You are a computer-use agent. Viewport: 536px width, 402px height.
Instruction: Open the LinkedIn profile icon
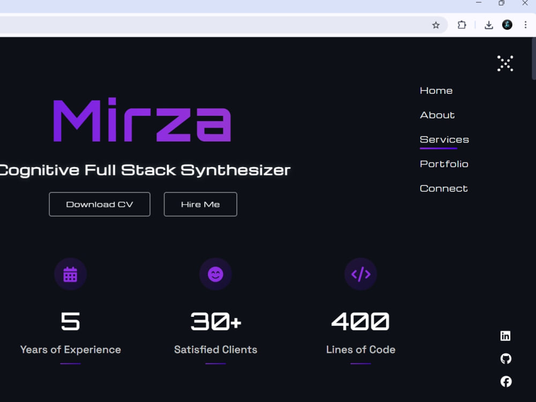click(505, 336)
